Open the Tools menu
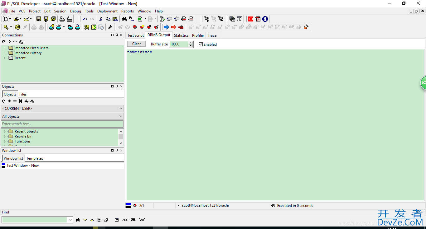Screen dimensions: 426x229 [89, 11]
